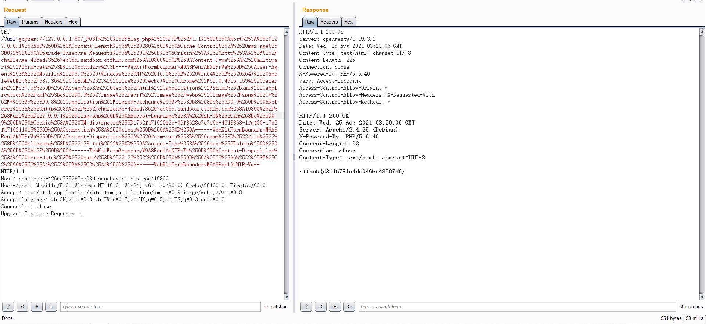This screenshot has width=706, height=324.
Task: Open Response Headers tab
Action: click(x=329, y=22)
